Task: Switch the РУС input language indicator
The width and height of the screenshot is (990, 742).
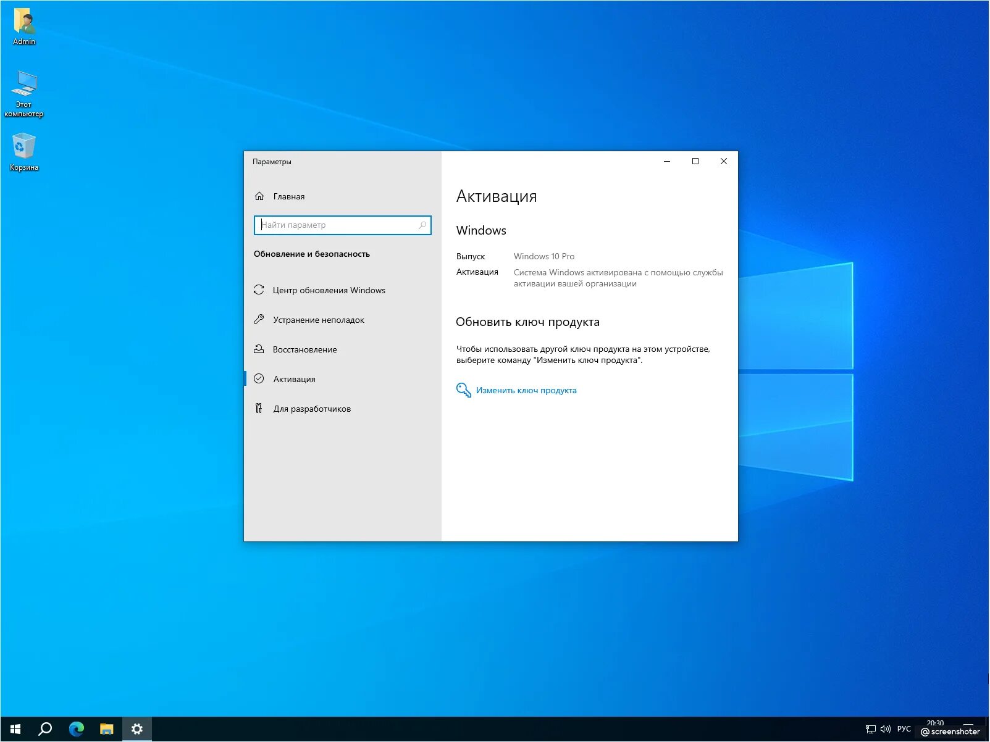Action: [x=904, y=729]
